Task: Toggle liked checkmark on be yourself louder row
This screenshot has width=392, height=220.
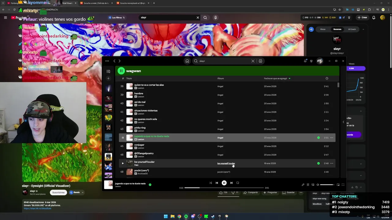Action: (318, 163)
